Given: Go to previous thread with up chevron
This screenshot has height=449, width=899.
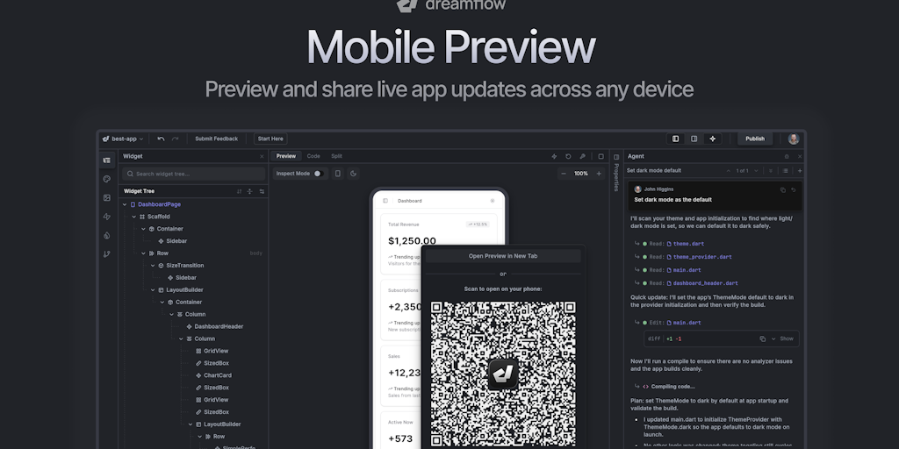Looking at the screenshot, I should click(x=728, y=171).
